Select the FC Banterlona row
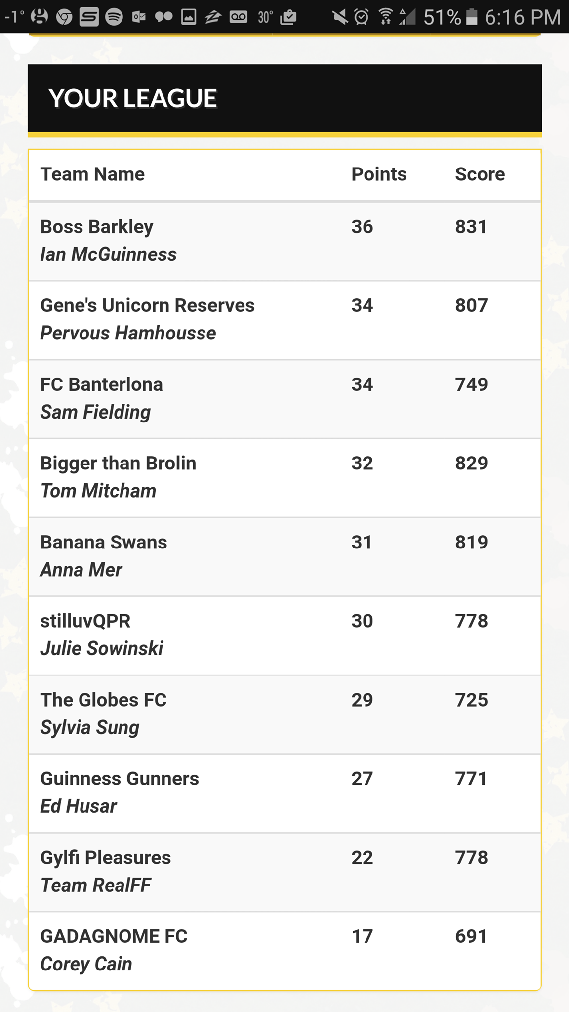The height and width of the screenshot is (1012, 569). click(285, 399)
